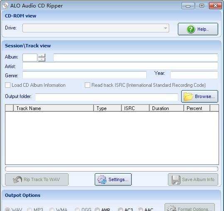Click the green question mark Help icon
The width and height of the screenshot is (224, 211).
point(191,29)
